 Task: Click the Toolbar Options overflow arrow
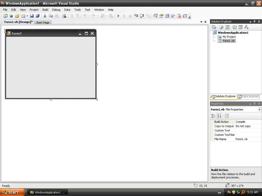[x=190, y=17]
